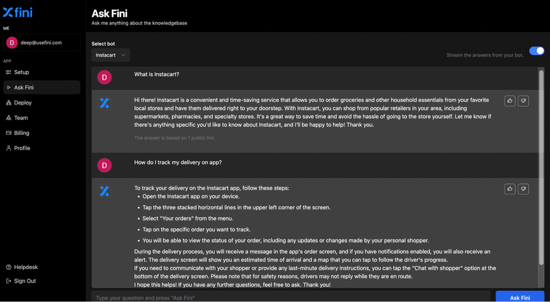This screenshot has width=550, height=302.
Task: Click Sign Out in sidebar
Action: (x=25, y=281)
